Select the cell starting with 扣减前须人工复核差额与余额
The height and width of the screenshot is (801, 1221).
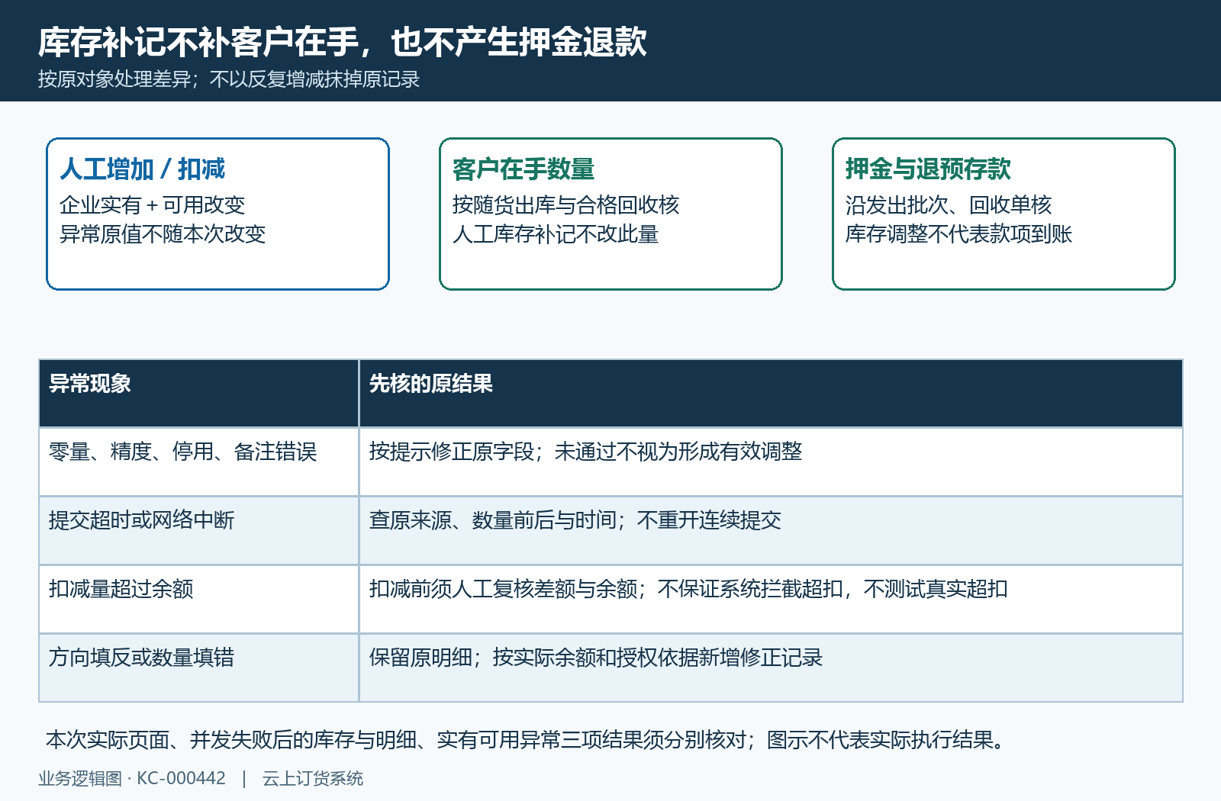tap(771, 599)
